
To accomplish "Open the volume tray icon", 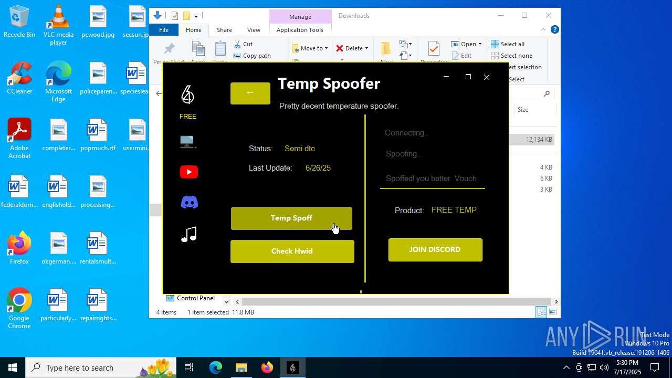I will [x=604, y=367].
